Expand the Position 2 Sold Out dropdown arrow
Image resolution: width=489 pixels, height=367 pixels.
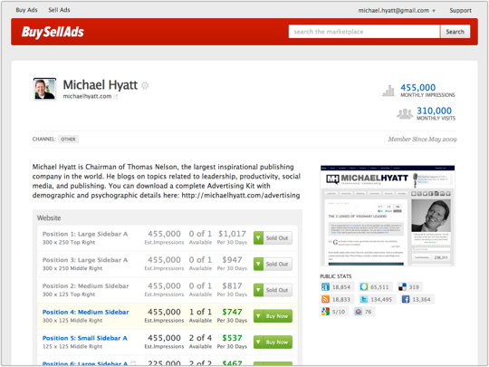[x=258, y=290]
